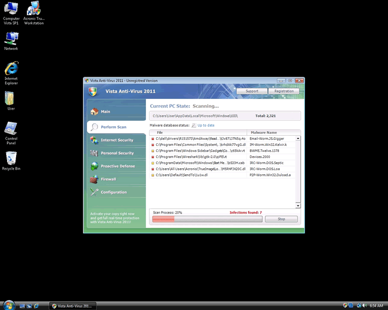
Task: Click the brick wall Firewall icon
Action: 94,179
